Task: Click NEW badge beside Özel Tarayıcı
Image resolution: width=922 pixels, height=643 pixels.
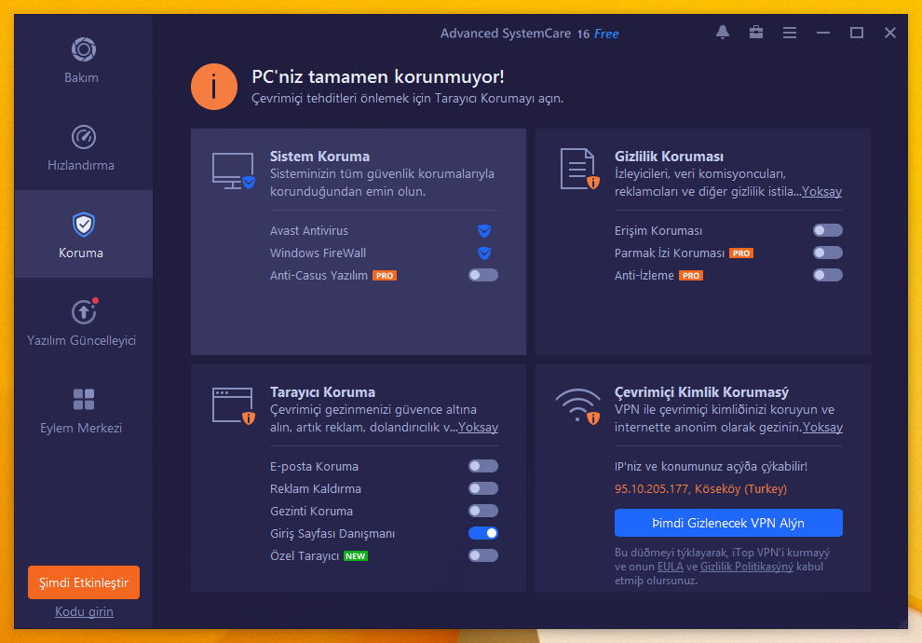Action: tap(356, 556)
